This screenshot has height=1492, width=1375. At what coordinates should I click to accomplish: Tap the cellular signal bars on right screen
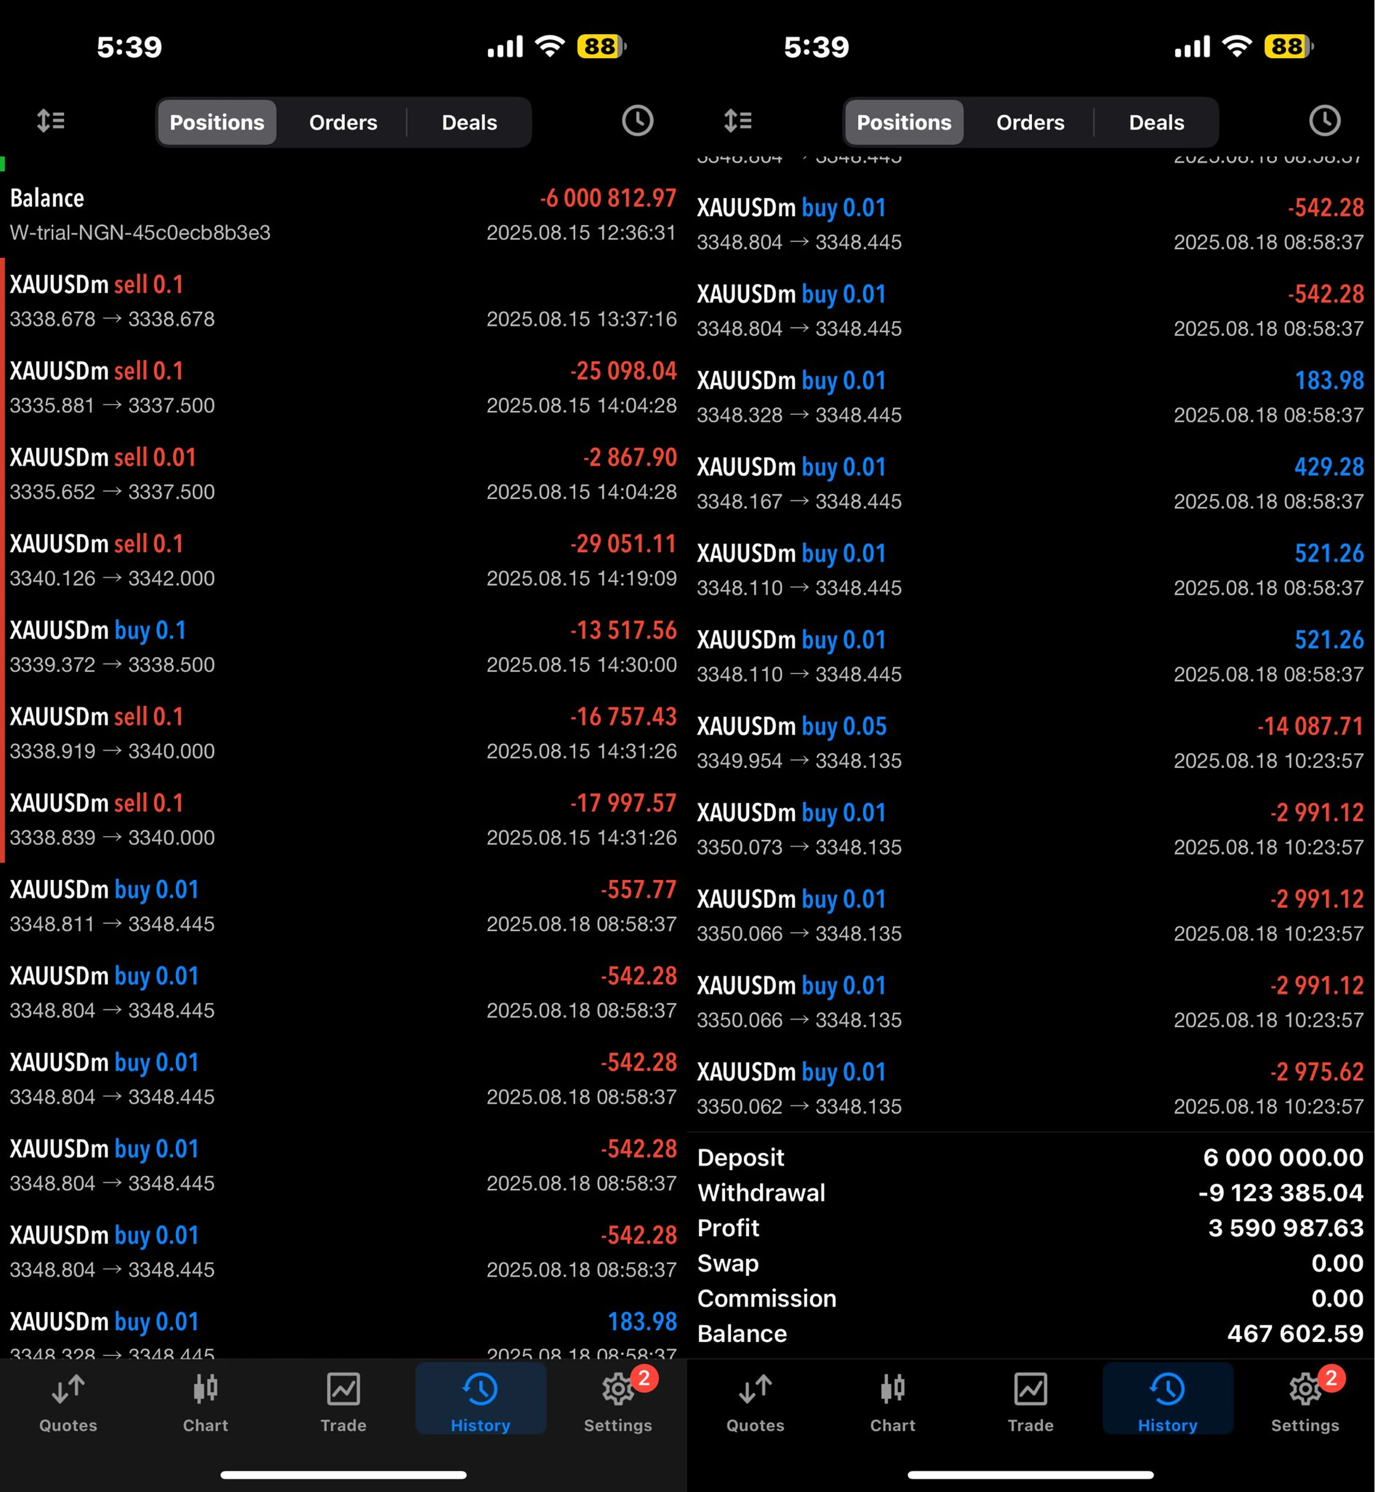point(1193,47)
